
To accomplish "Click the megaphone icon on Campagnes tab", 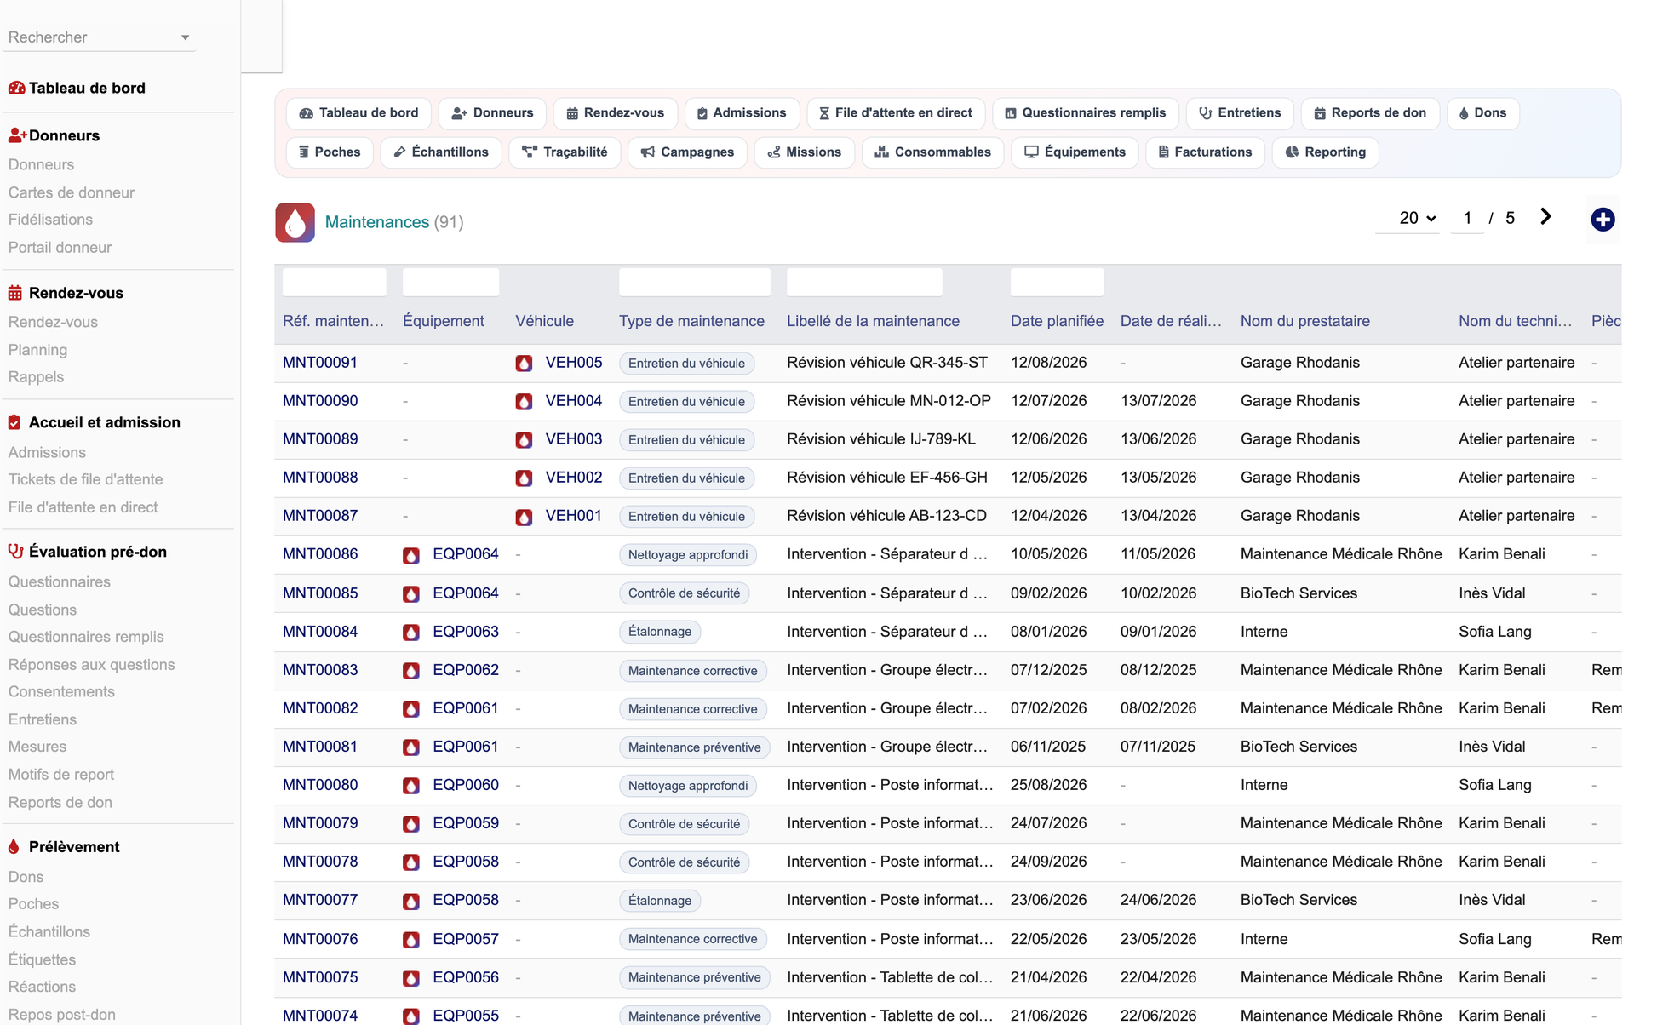I will pyautogui.click(x=648, y=152).
